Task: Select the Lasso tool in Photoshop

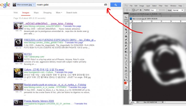Action: 126,23
